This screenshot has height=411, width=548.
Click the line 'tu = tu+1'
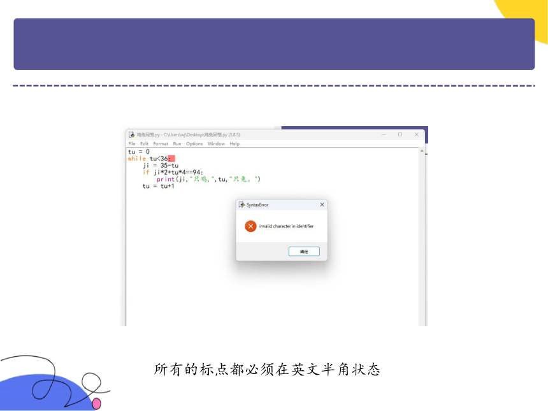(x=158, y=186)
